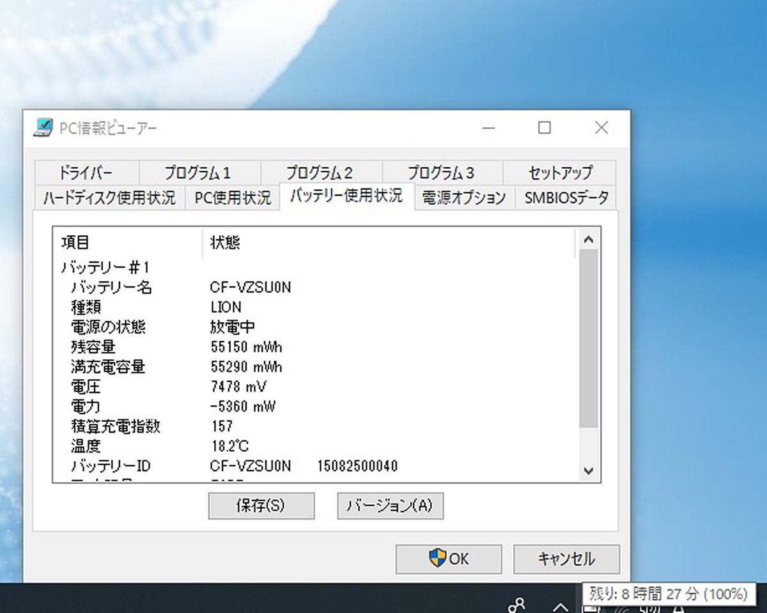Select the 残容量 row label
767x613 pixels.
pos(93,347)
